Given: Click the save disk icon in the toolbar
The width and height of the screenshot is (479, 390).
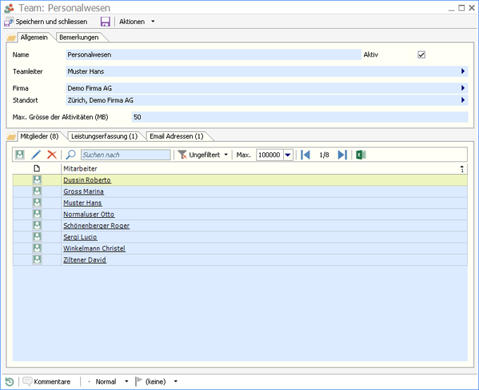Looking at the screenshot, I should (x=105, y=22).
